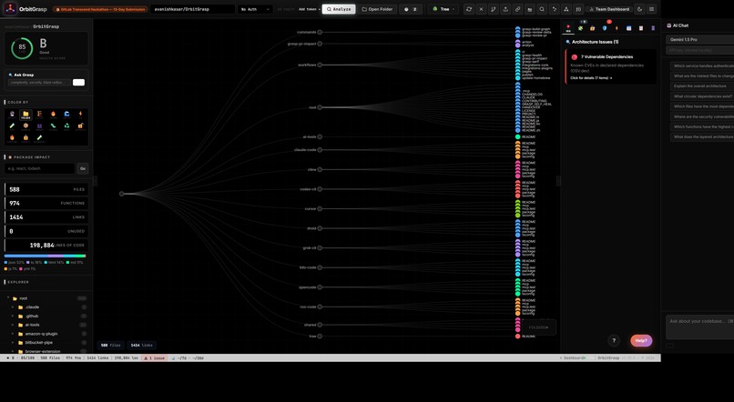Viewport: 734px width, 402px height.
Task: Open the briefcase tab in issues panel
Action: [x=592, y=28]
